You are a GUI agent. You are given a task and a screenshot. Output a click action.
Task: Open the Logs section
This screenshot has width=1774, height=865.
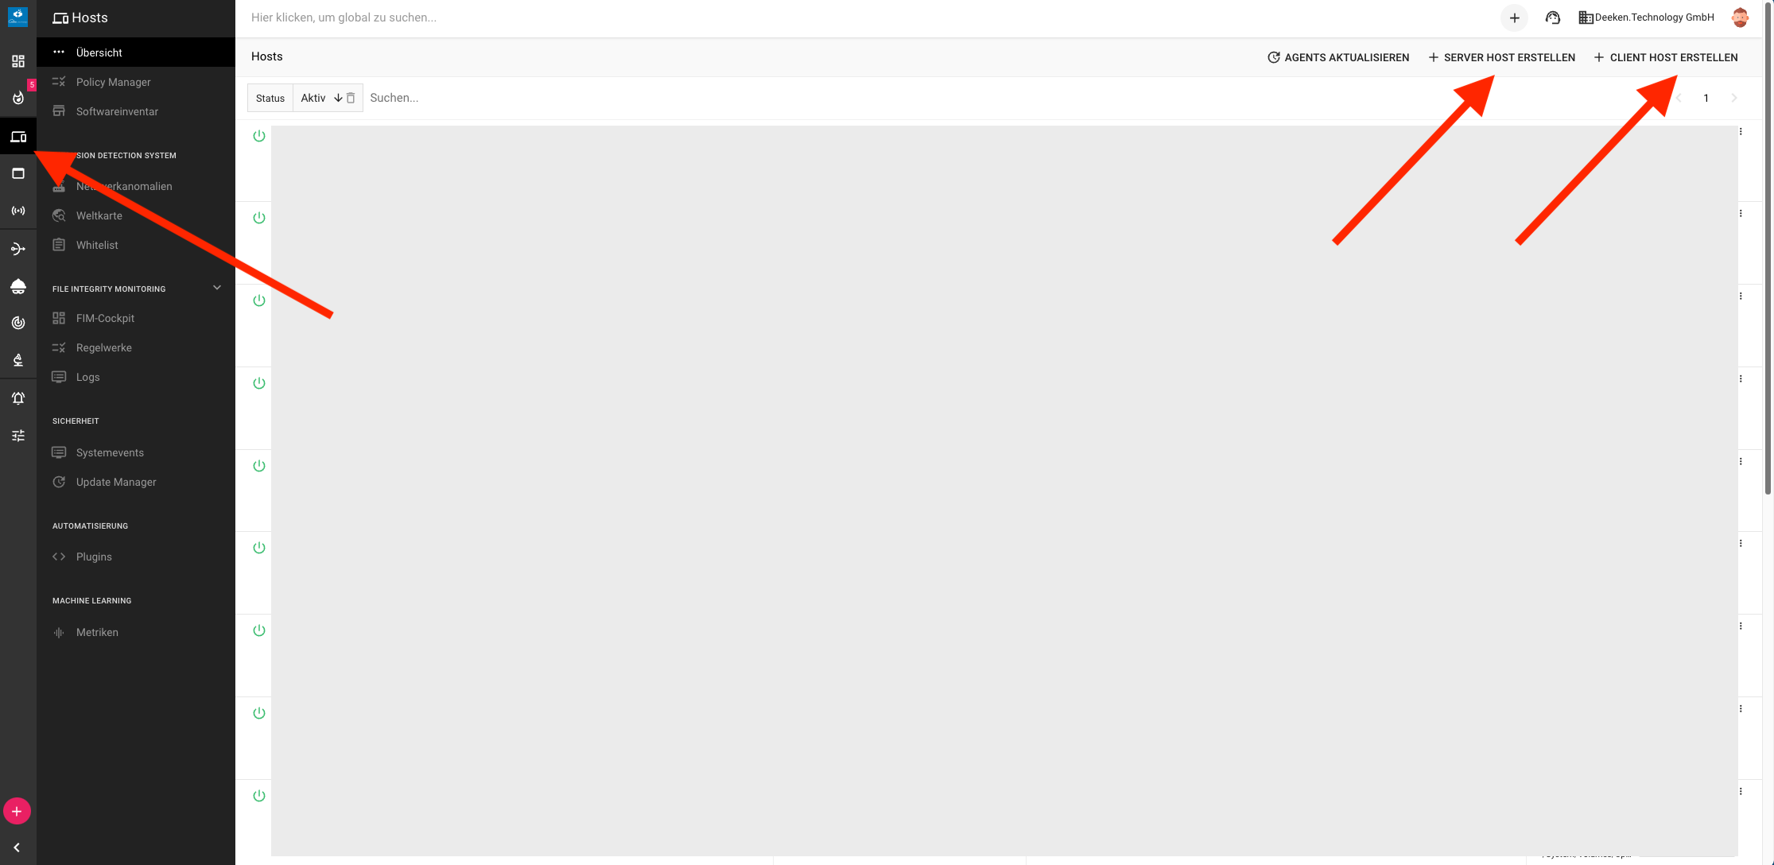click(x=88, y=377)
